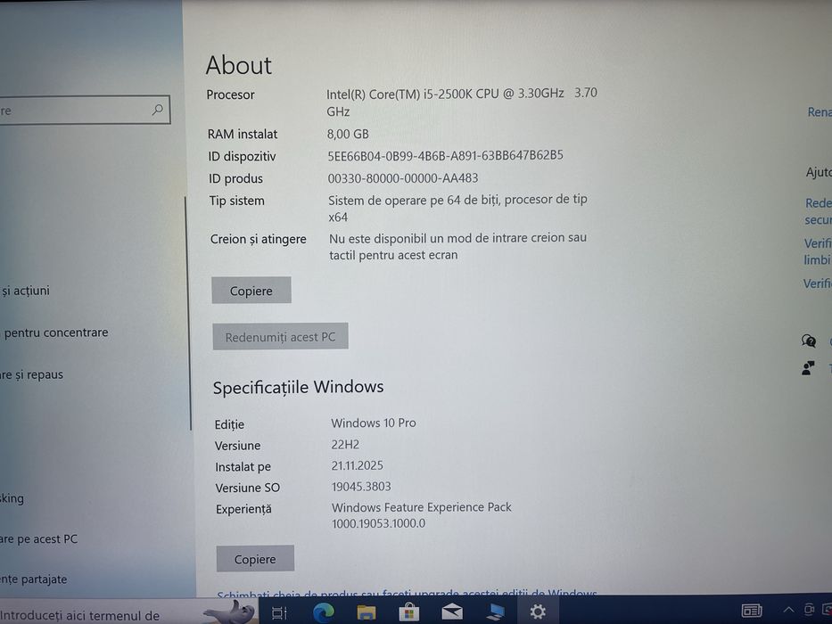Image resolution: width=832 pixels, height=624 pixels.
Task: Select the sidebar item ending in și repaus
Action: (32, 374)
